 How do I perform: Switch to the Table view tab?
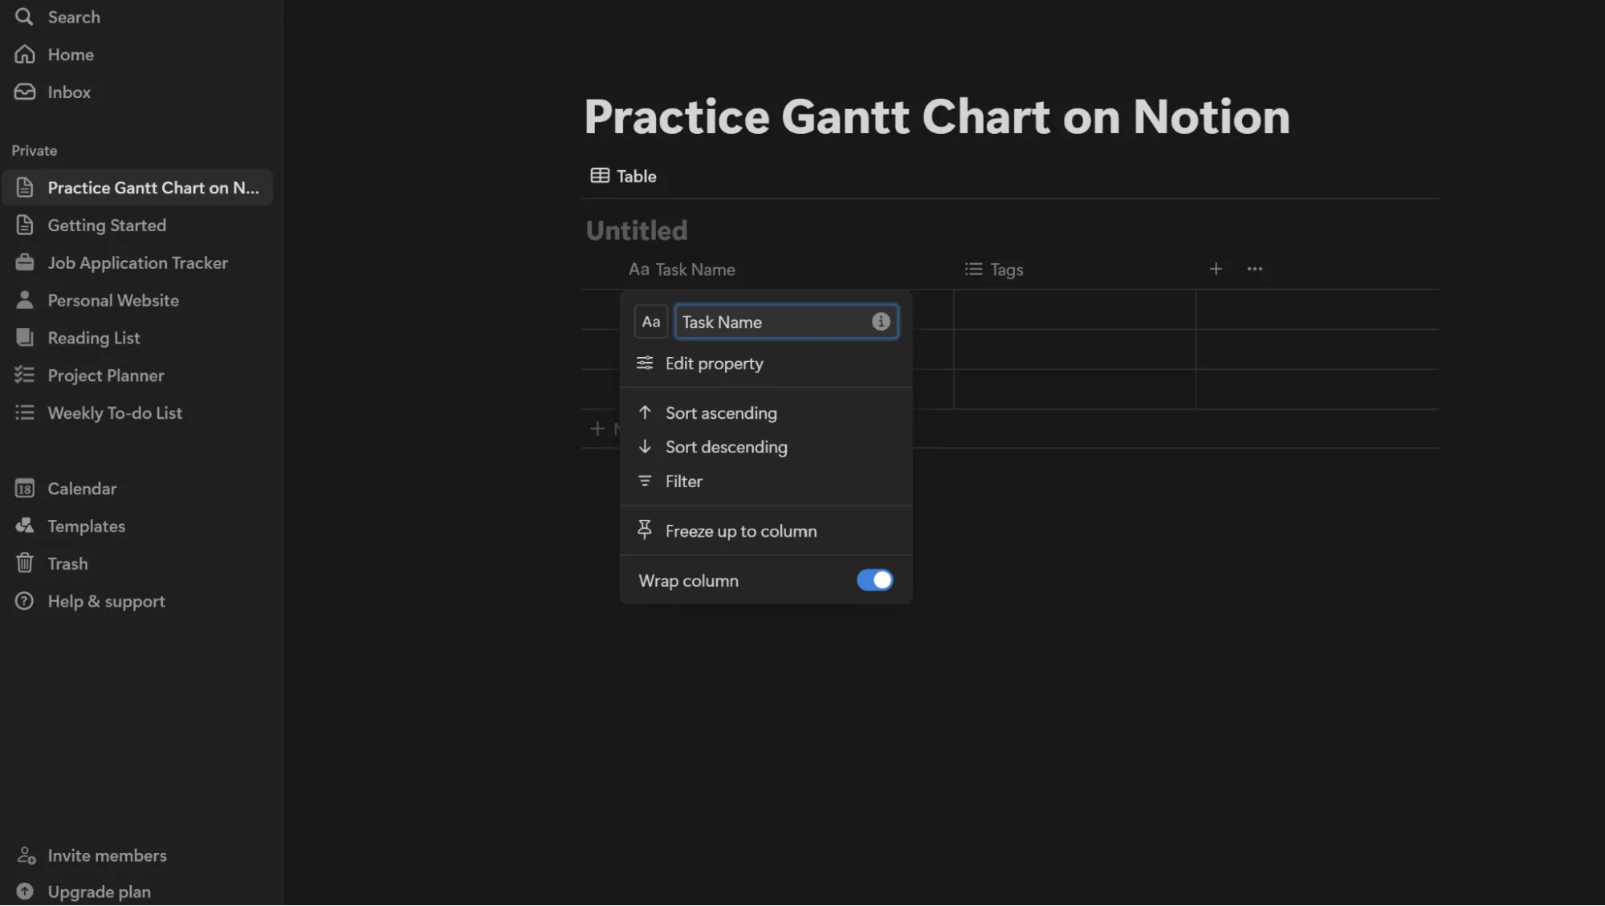point(623,177)
